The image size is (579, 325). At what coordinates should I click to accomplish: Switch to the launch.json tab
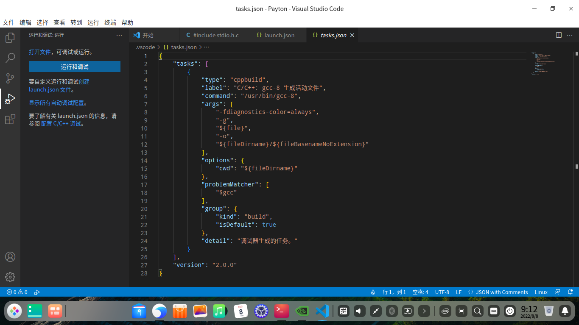point(279,35)
